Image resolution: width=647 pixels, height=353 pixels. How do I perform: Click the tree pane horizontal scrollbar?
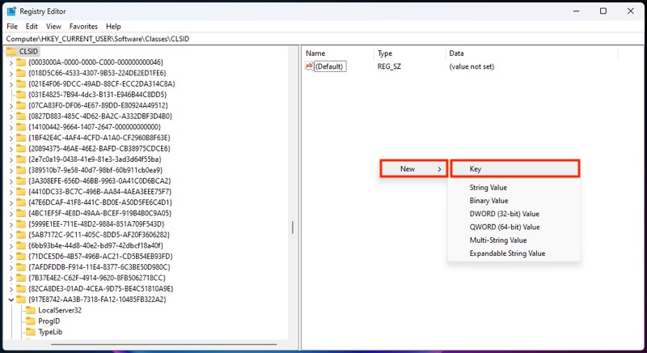pyautogui.click(x=164, y=344)
